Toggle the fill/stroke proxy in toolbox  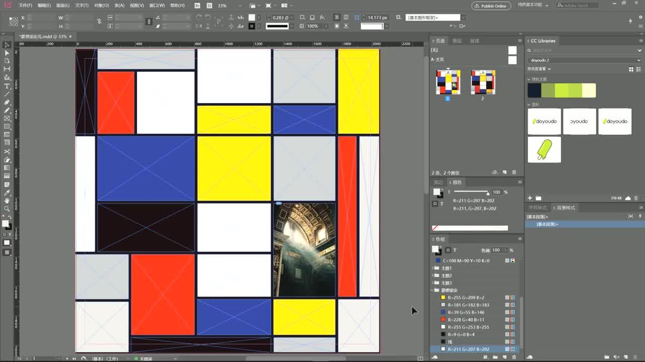[6, 224]
